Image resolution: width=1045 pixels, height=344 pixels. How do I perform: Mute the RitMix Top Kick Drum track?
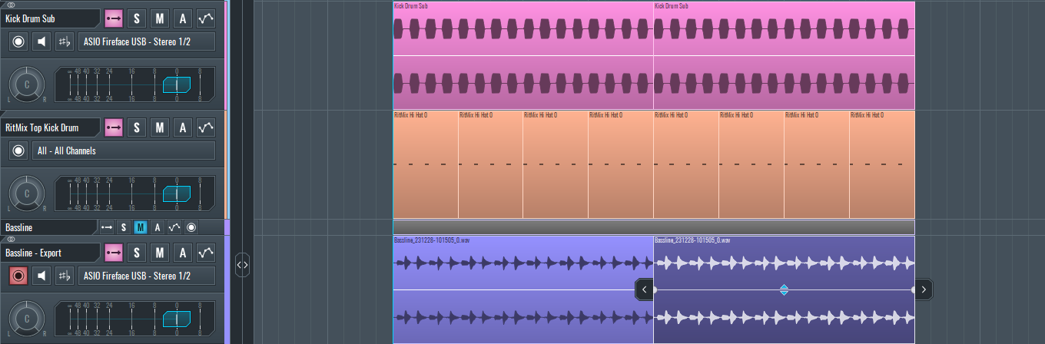tap(159, 127)
